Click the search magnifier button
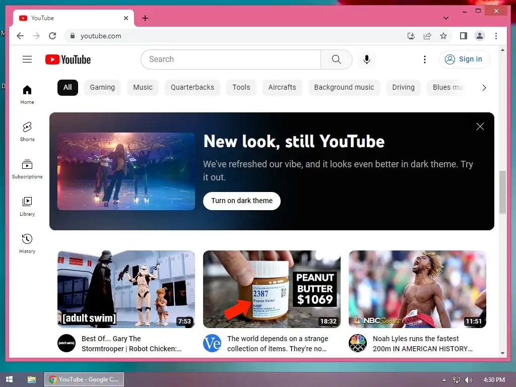The width and height of the screenshot is (516, 387). (x=336, y=59)
